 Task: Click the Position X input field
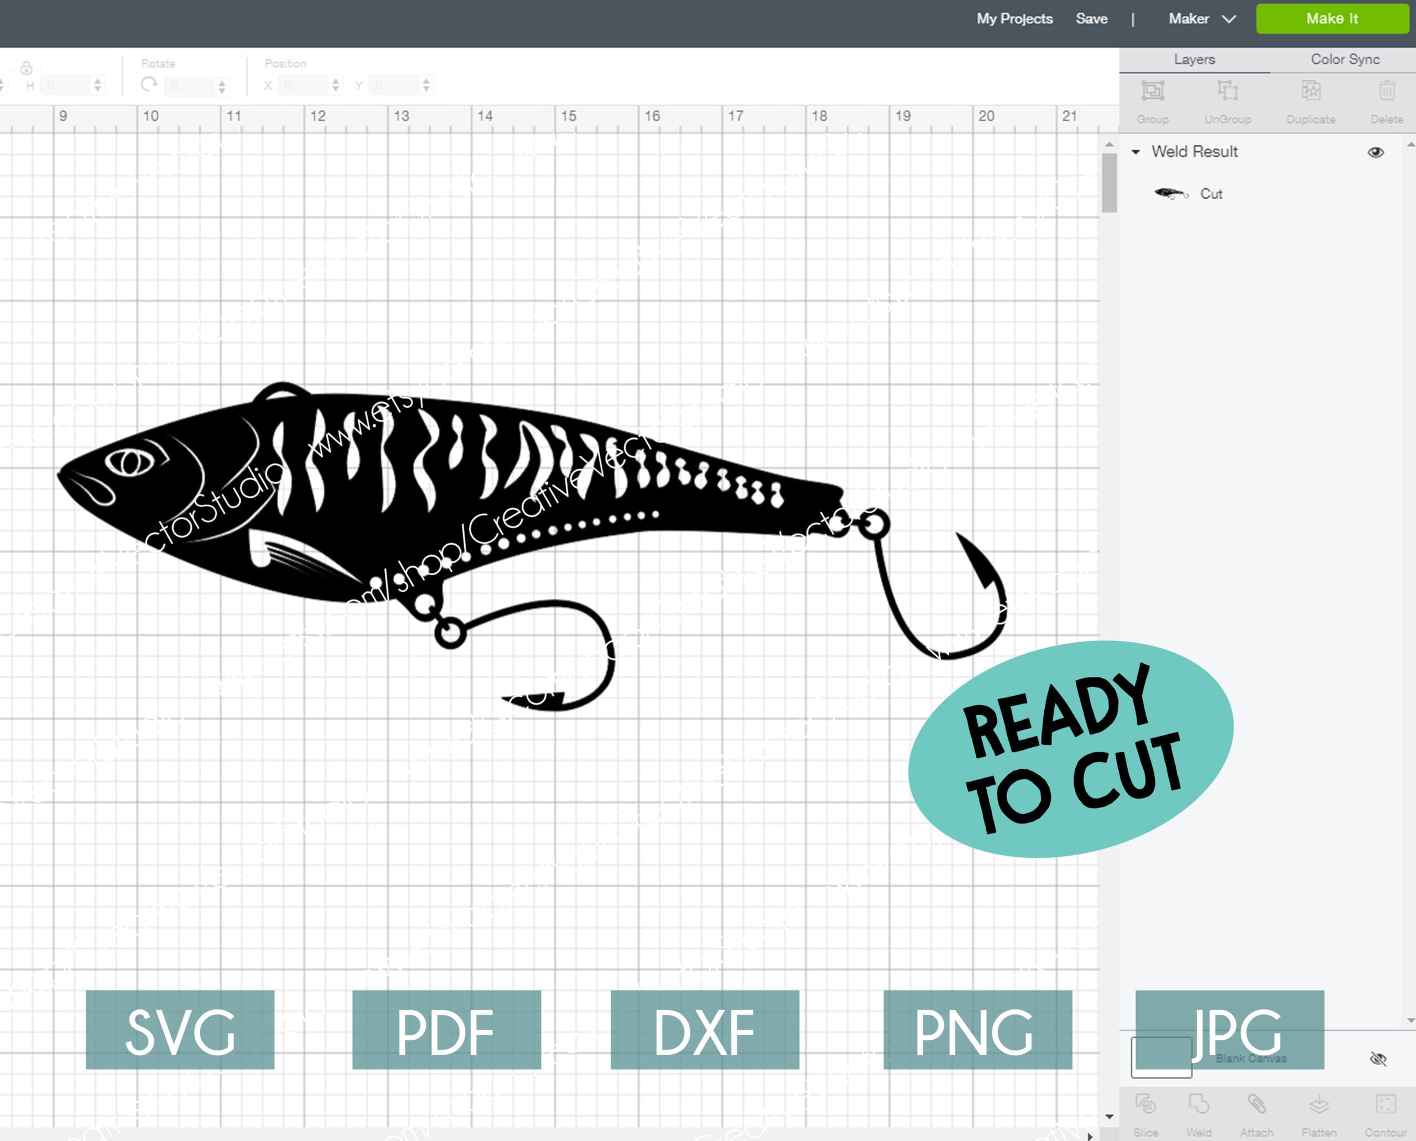click(303, 85)
